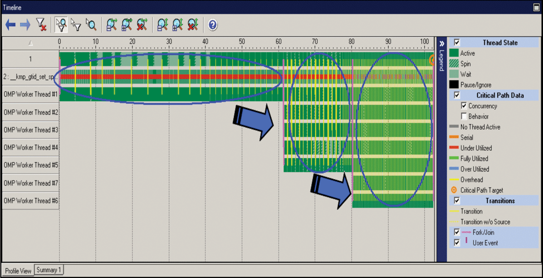Click the up triangle above thread list
This screenshot has width=543, height=278.
click(30, 44)
